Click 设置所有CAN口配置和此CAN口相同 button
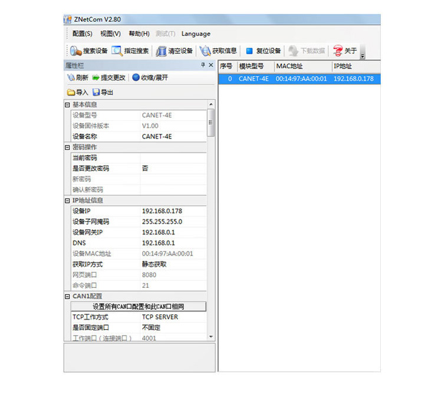This screenshot has width=448, height=407. (x=139, y=307)
